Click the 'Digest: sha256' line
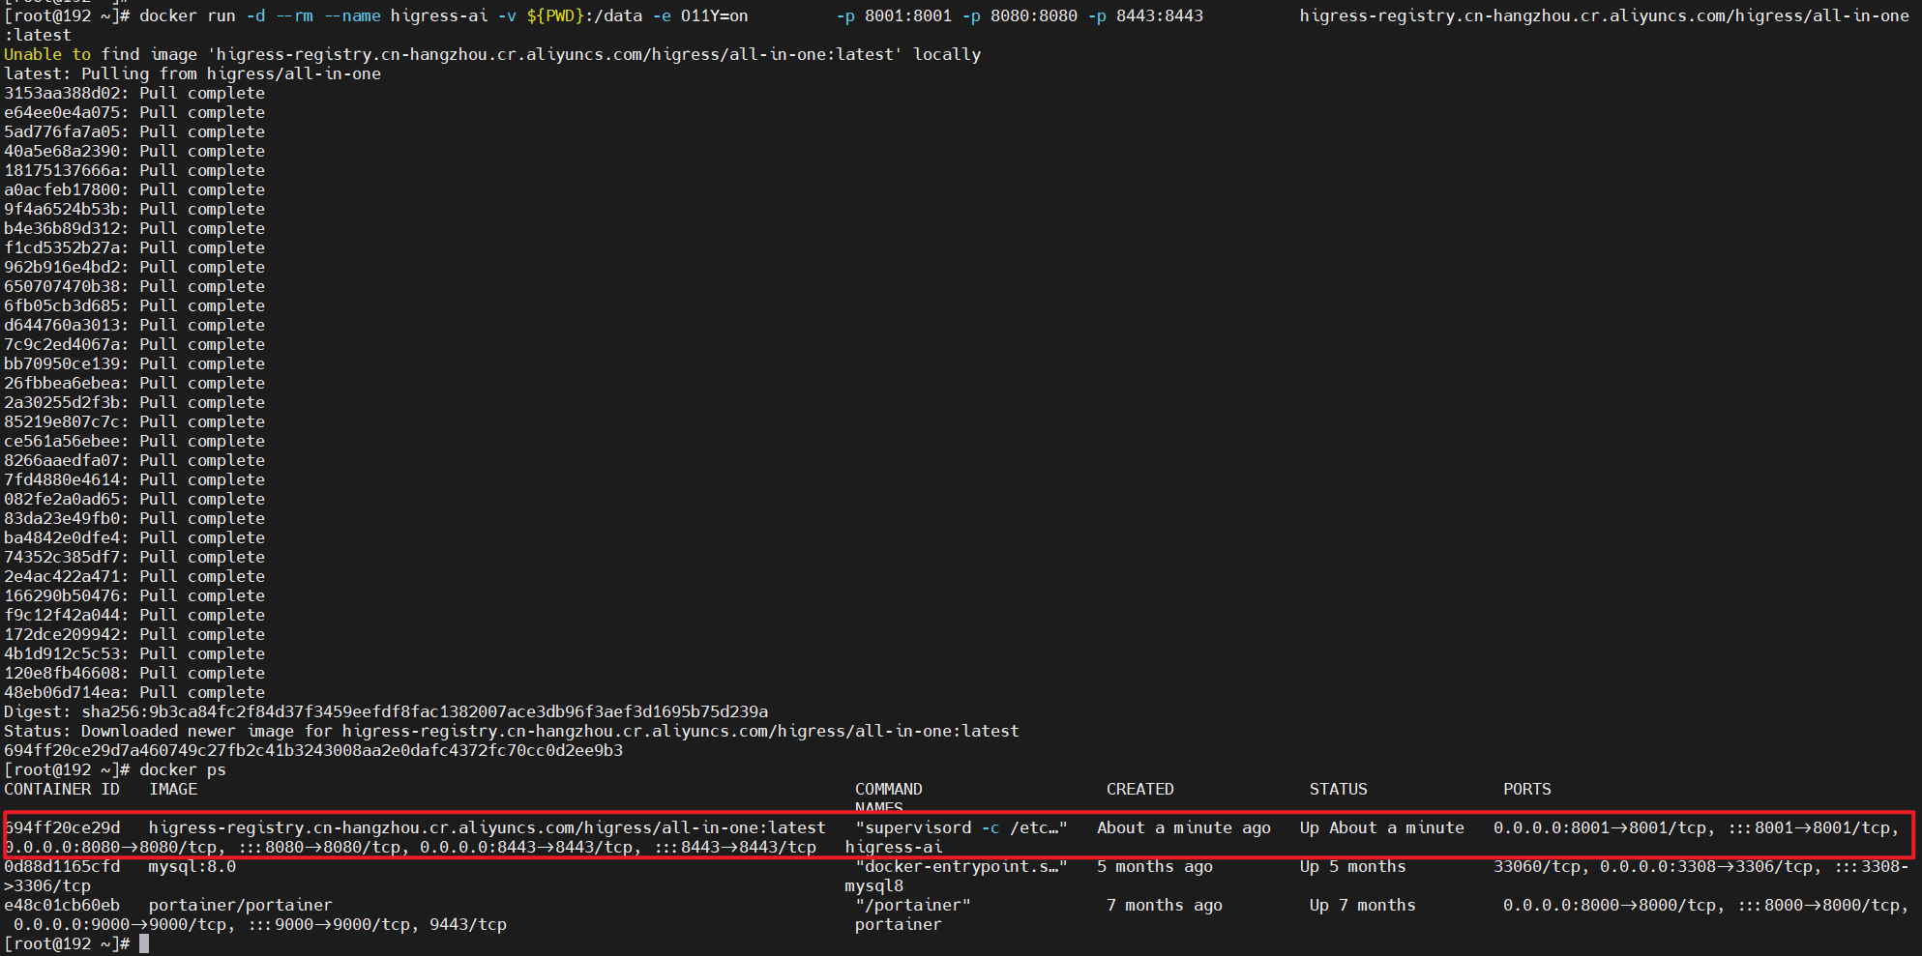 coord(386,711)
